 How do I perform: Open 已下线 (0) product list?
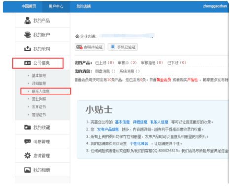coord(177,63)
